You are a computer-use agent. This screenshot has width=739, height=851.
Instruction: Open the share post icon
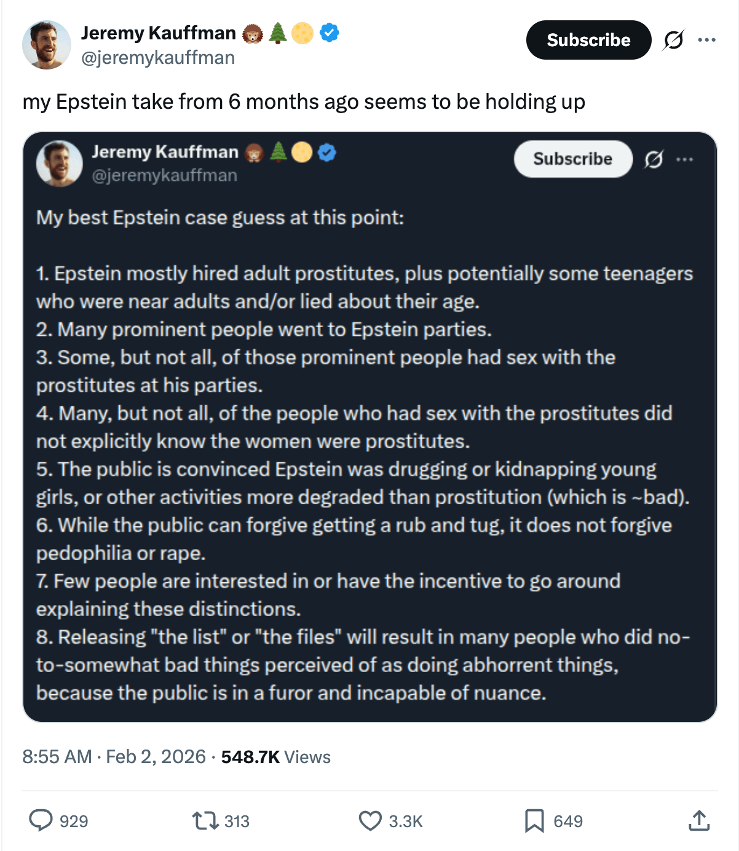tap(699, 821)
